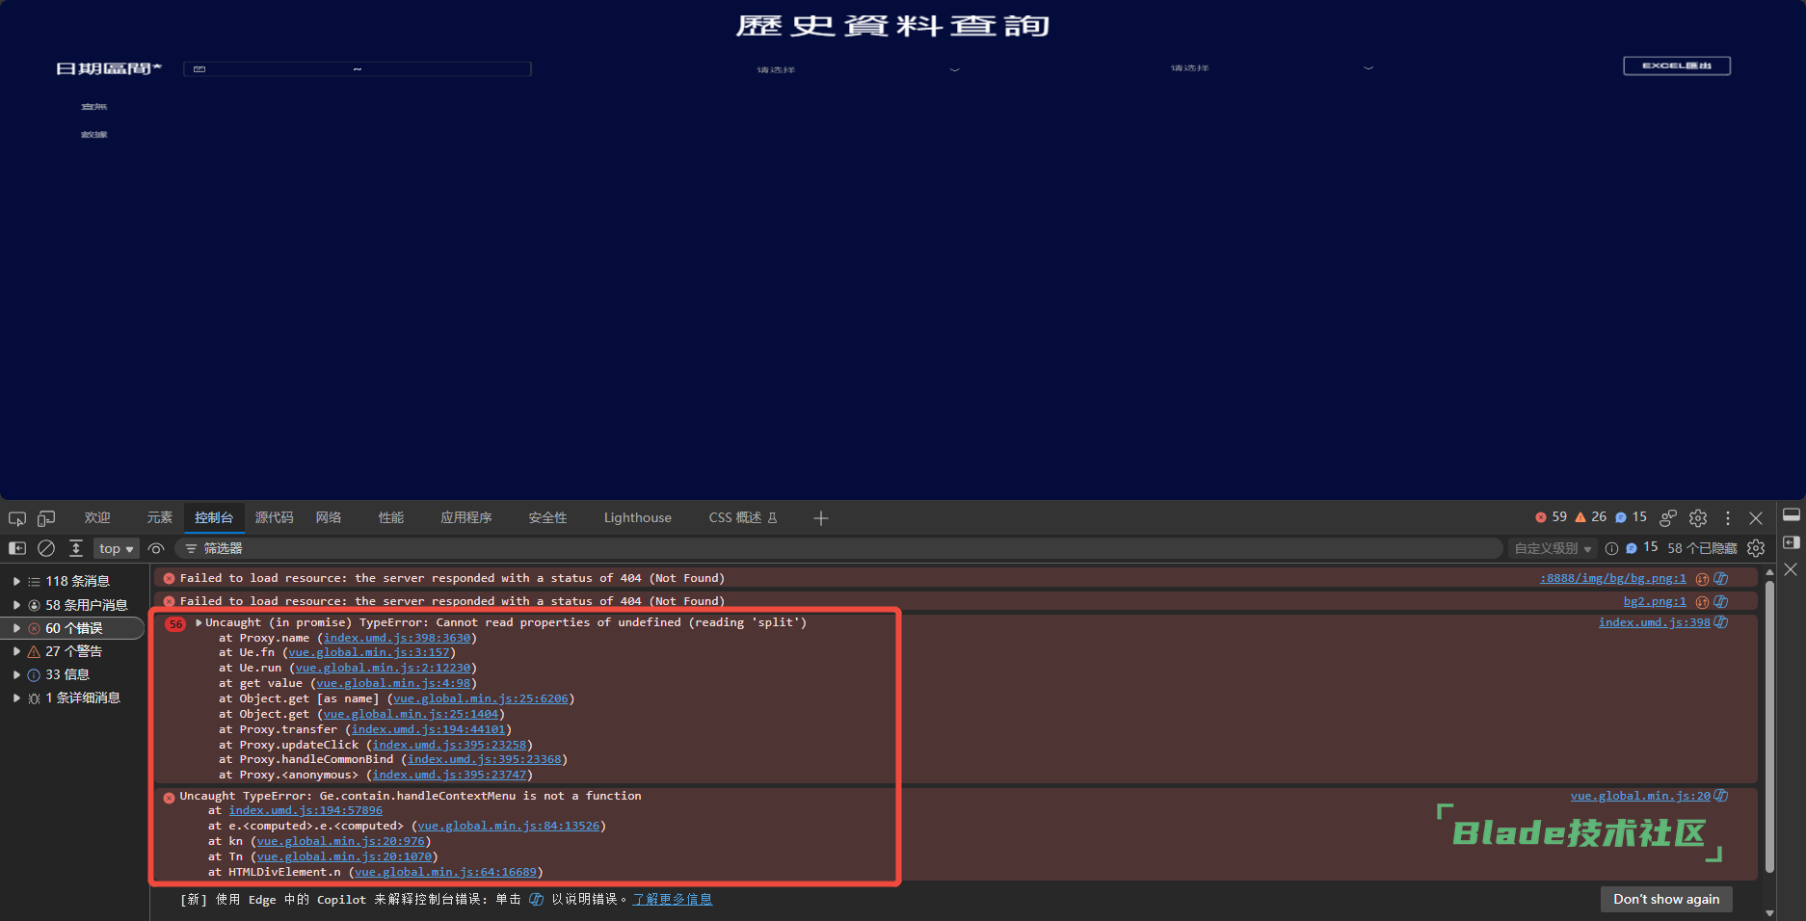Add a new tool tab with plus icon
The width and height of the screenshot is (1806, 921).
tap(821, 518)
